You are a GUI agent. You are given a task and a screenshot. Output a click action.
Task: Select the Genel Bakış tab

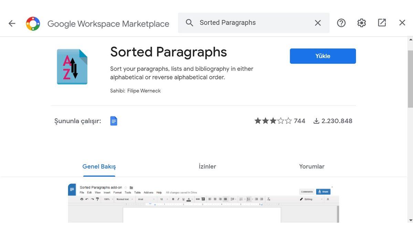(x=99, y=166)
